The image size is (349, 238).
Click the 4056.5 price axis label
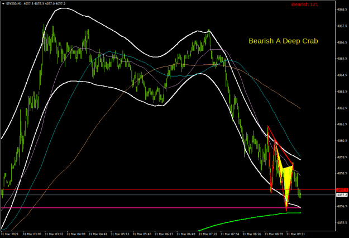click(x=342, y=206)
